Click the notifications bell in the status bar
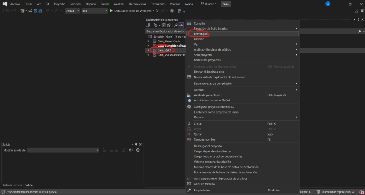365x195 pixels. (x=361, y=192)
